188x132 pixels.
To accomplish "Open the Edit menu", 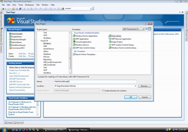I will tap(9, 5).
